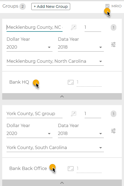Click the event count badge in Mecklenburg group
The height and width of the screenshot is (186, 124).
click(x=113, y=27)
